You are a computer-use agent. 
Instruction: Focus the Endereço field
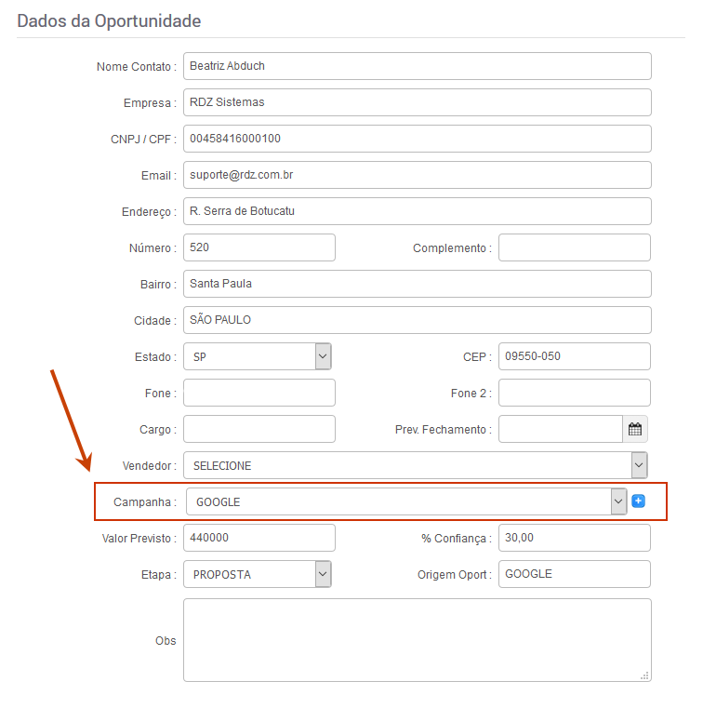coord(418,211)
